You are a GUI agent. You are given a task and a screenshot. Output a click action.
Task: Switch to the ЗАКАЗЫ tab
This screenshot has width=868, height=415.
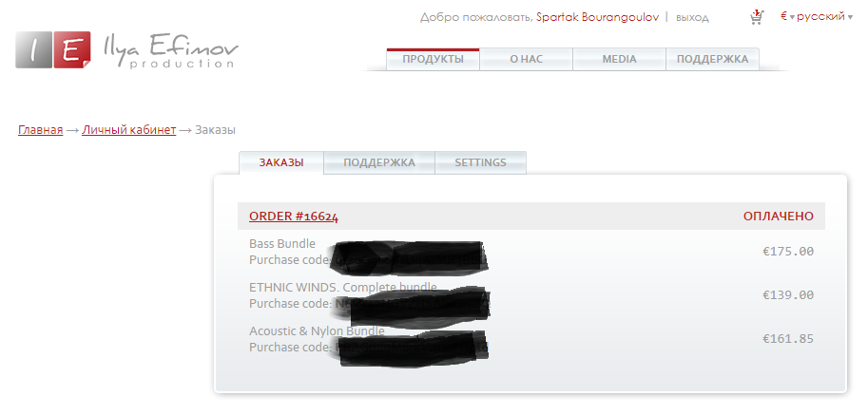tap(281, 162)
